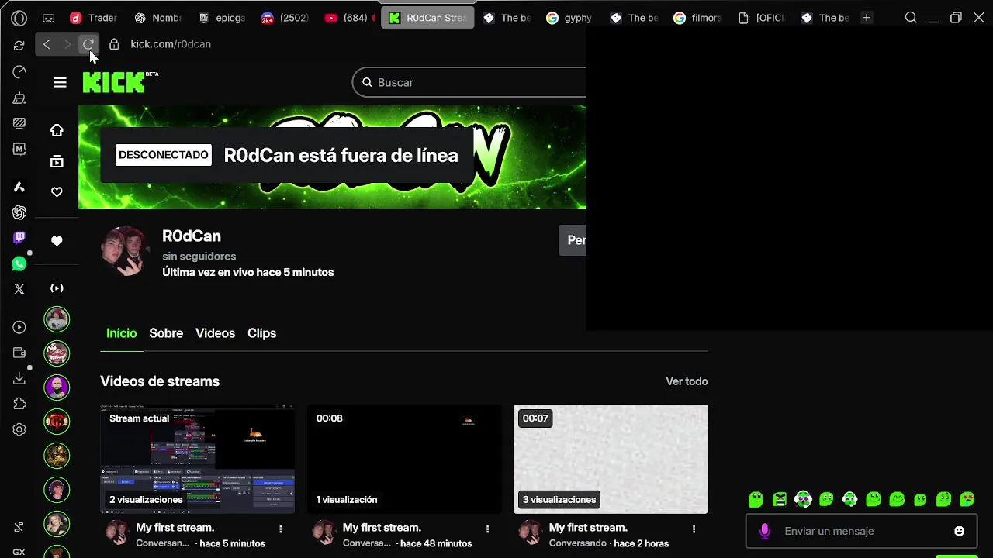Click DESCONECTADO status badge
This screenshot has height=558, width=993.
click(164, 155)
